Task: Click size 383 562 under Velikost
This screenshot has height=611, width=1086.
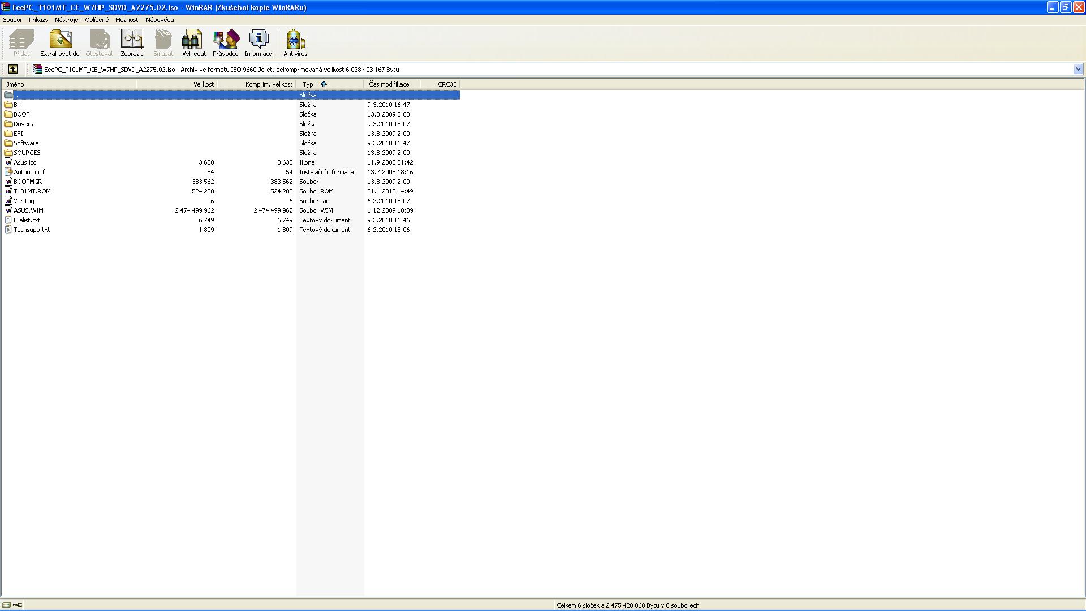Action: point(202,182)
